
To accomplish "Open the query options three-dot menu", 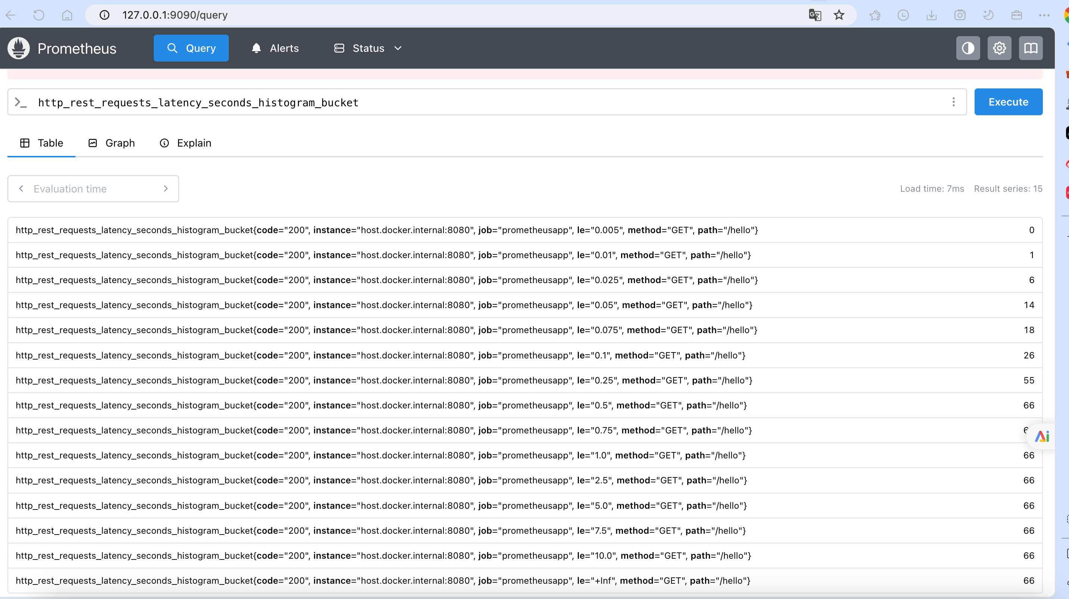I will (x=953, y=102).
